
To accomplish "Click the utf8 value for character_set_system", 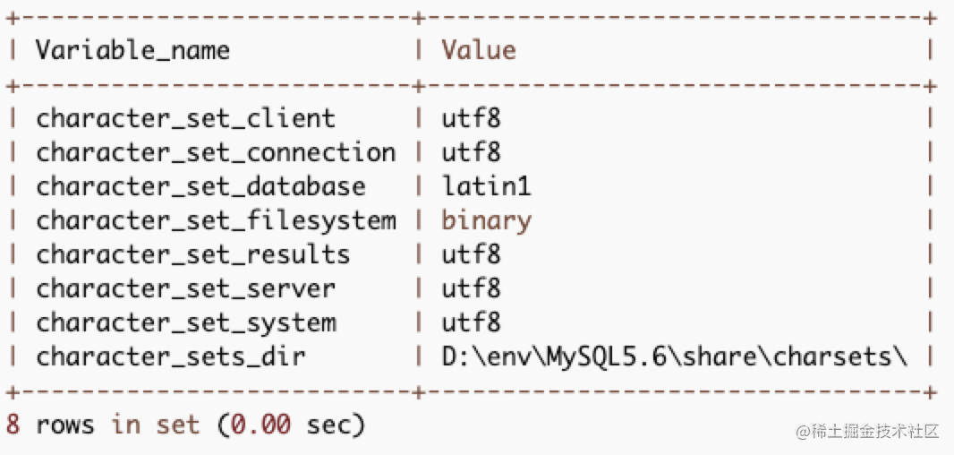I will click(471, 322).
